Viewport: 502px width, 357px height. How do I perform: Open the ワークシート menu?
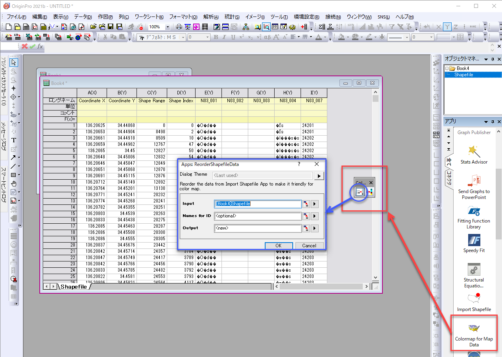coord(149,17)
